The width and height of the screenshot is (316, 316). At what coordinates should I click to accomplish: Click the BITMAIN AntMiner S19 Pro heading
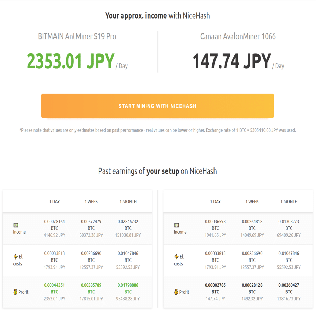(77, 36)
